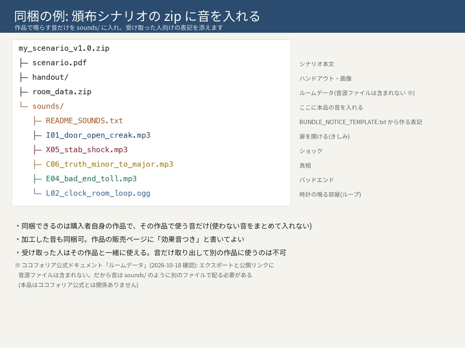Viewport: 465px width, 348px height.
Task: Click 'BUNDLE_NOTICE_TEMPLATE.txt から作る表記'
Action: click(x=361, y=122)
